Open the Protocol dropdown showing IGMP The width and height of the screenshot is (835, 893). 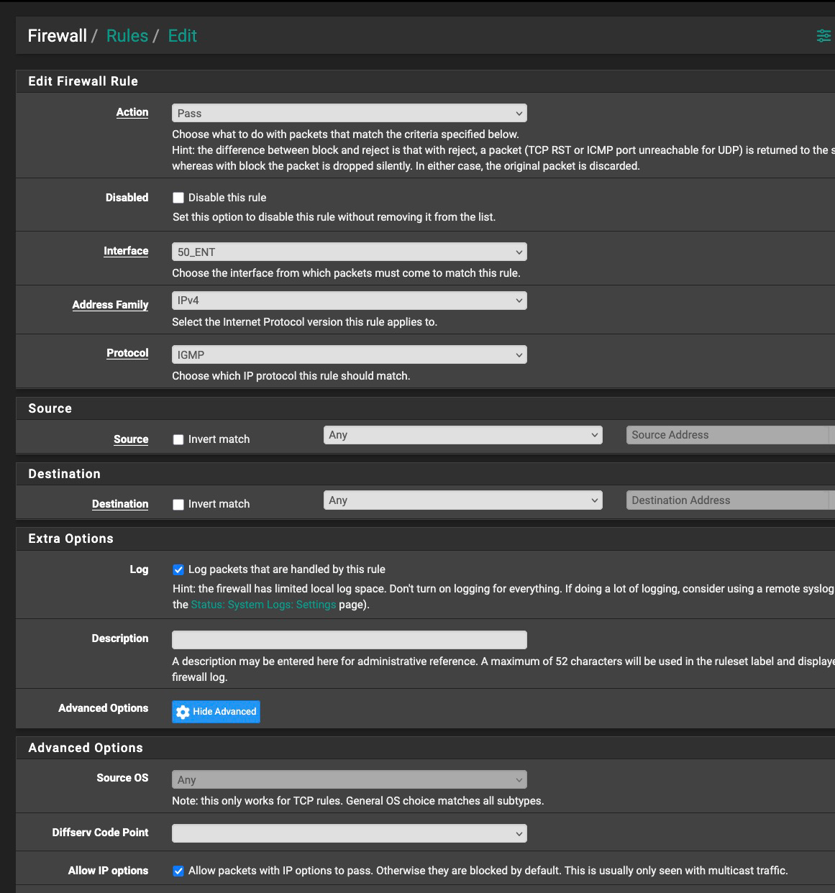tap(349, 355)
